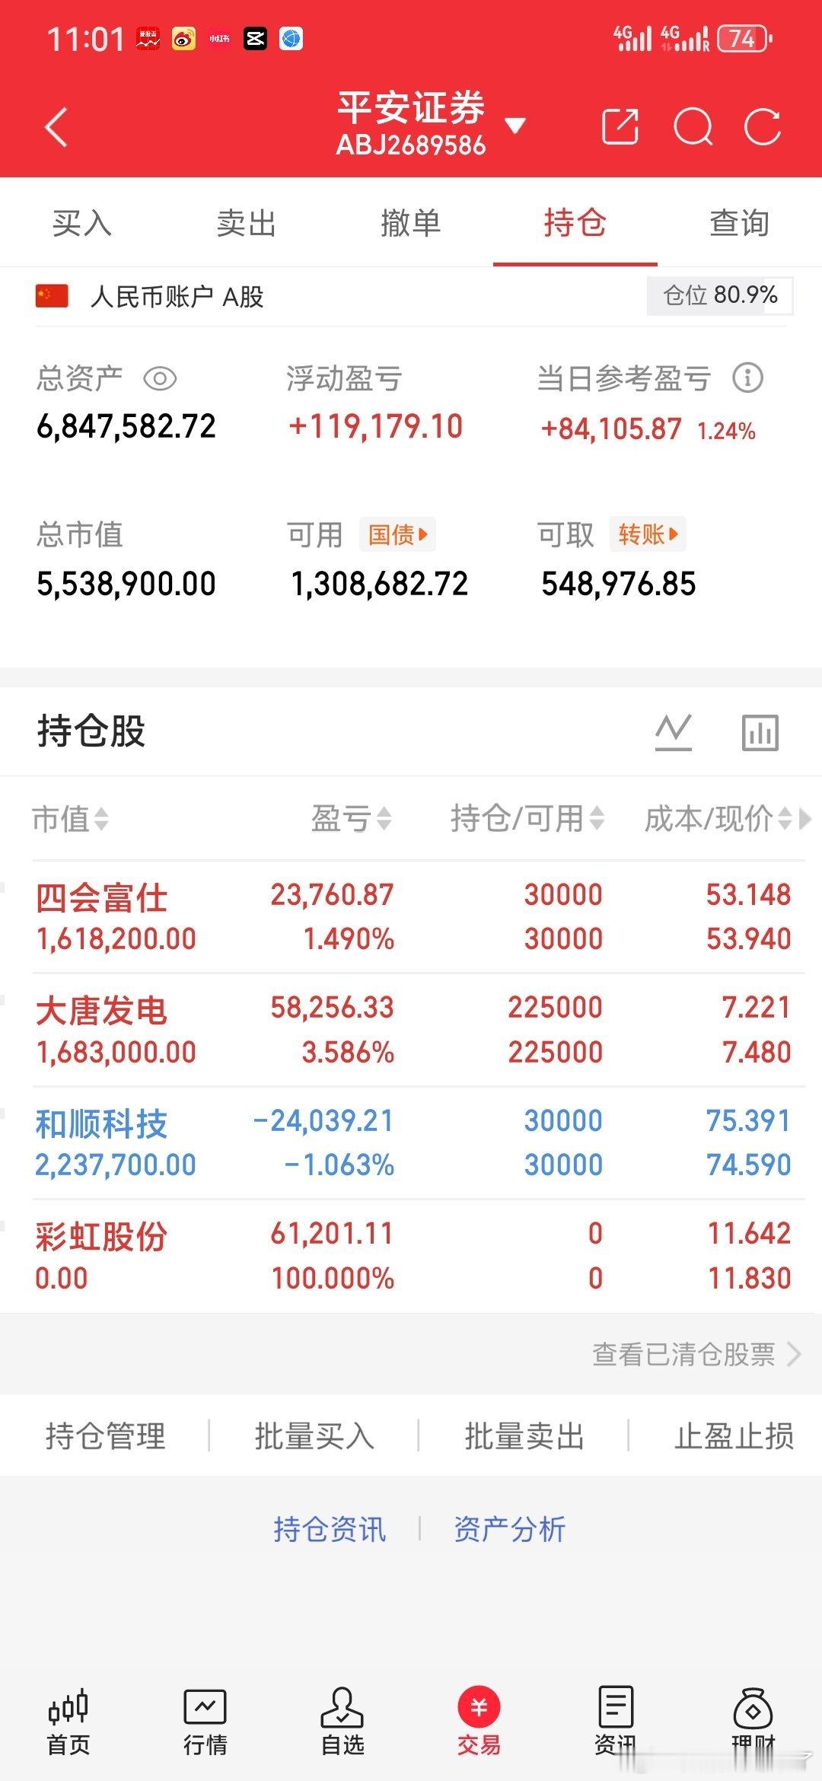Image resolution: width=822 pixels, height=1781 pixels.
Task: Open the 彩虹股份 holding row
Action: tap(411, 1256)
